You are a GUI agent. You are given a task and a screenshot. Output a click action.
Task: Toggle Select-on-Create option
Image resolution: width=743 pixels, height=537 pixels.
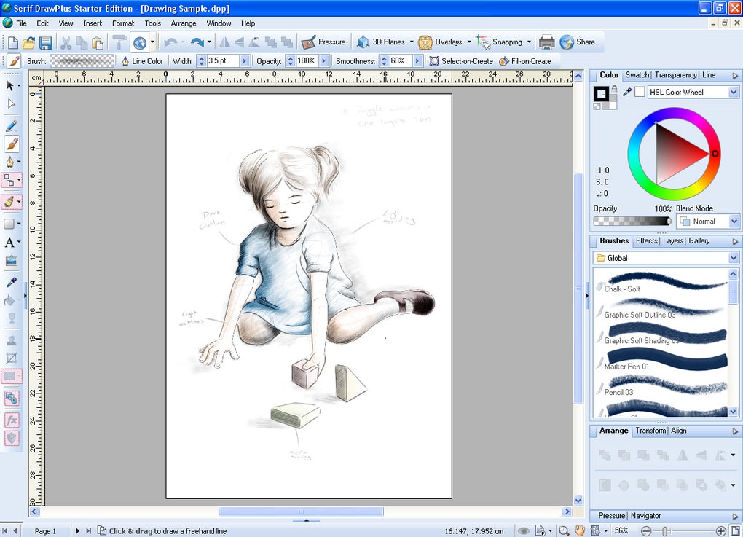tap(461, 61)
